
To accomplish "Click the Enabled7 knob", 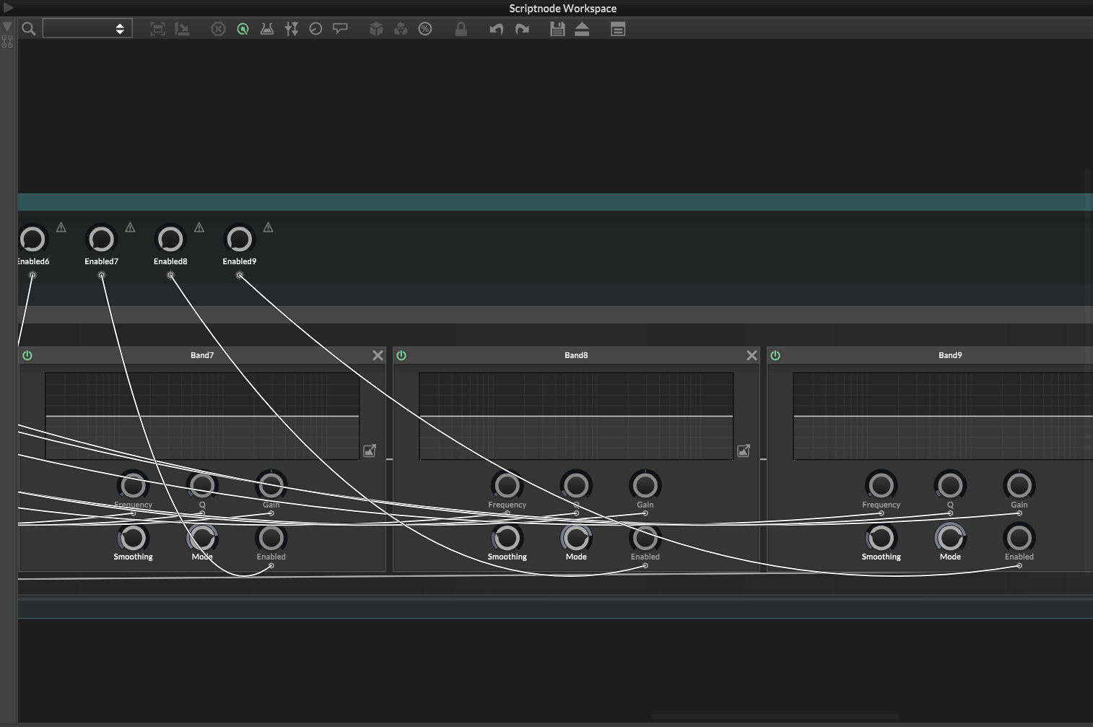I will tap(101, 239).
